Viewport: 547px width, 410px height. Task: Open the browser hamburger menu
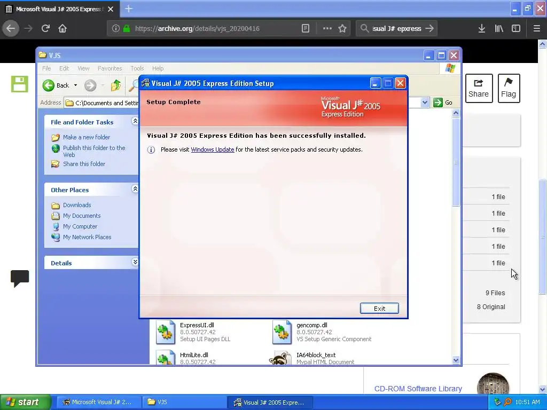point(537,28)
